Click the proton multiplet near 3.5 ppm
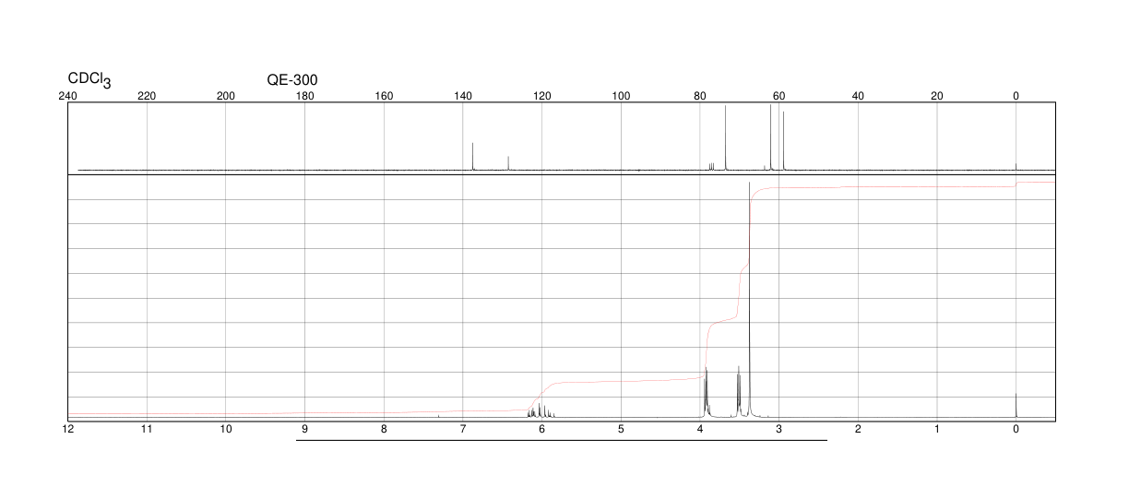This screenshot has width=1129, height=487. [739, 392]
